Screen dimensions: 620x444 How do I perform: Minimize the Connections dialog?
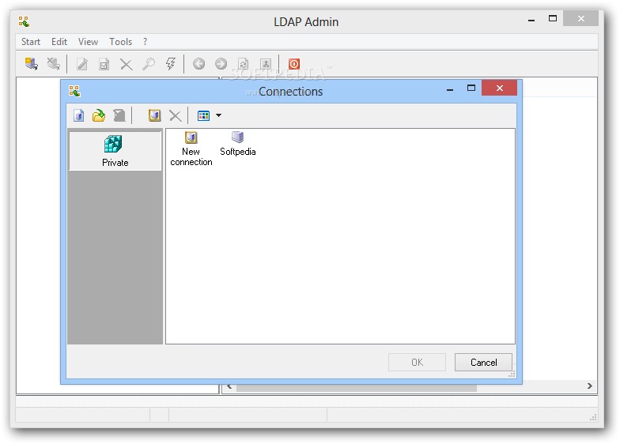[450, 89]
